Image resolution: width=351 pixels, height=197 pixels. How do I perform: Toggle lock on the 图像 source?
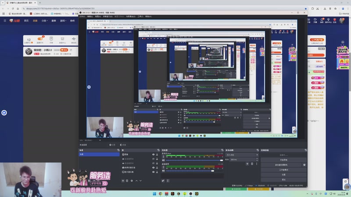pyautogui.click(x=157, y=155)
